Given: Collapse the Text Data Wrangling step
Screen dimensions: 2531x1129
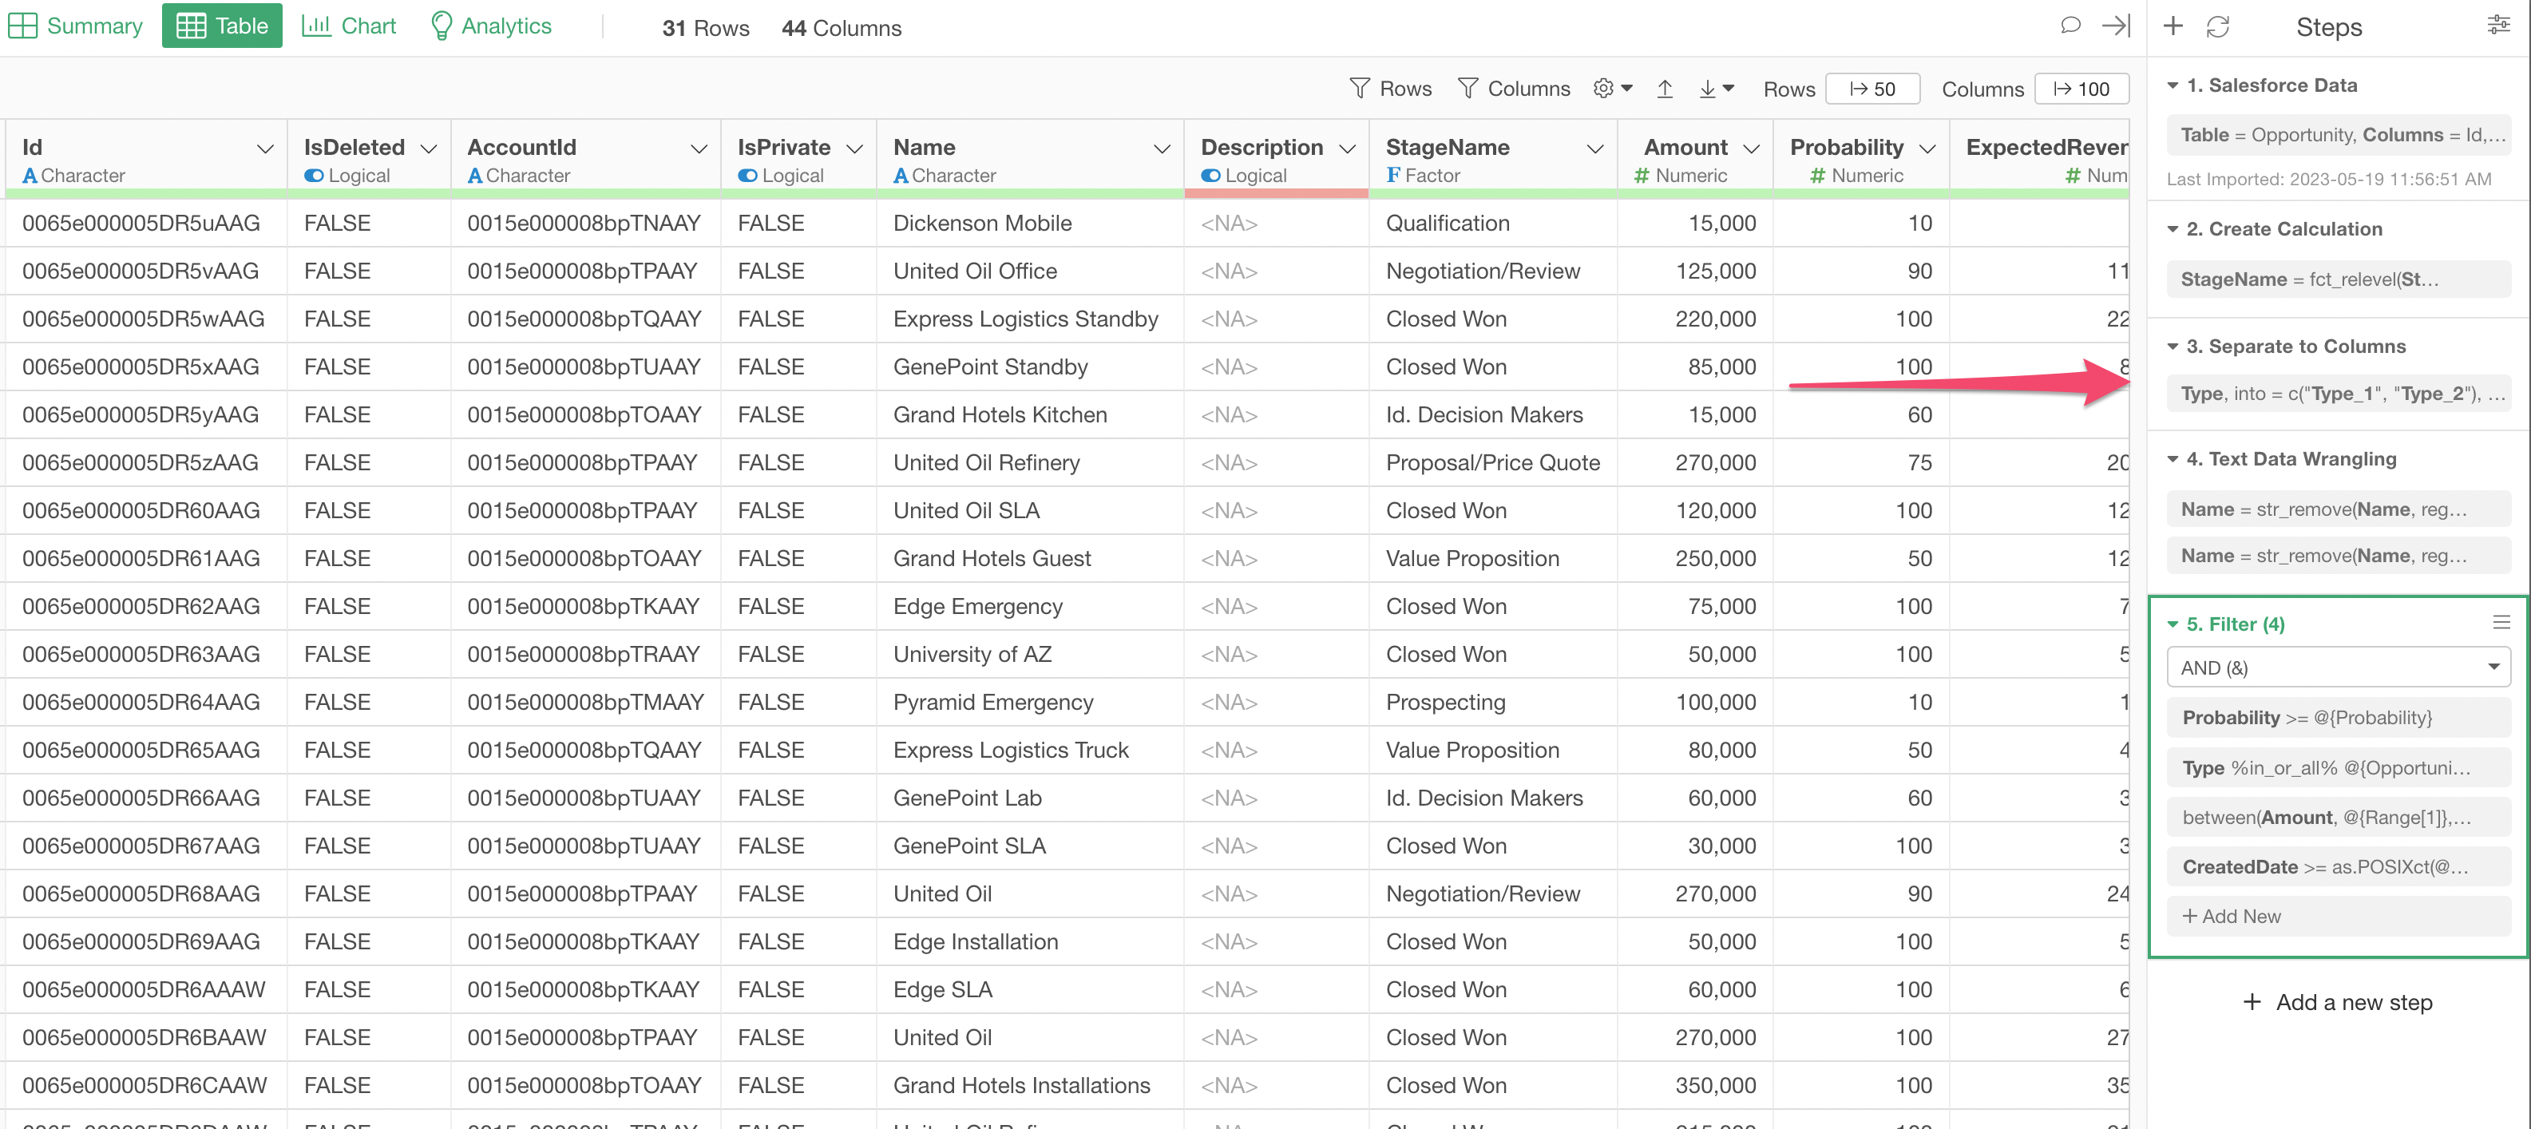Looking at the screenshot, I should click(x=2173, y=459).
